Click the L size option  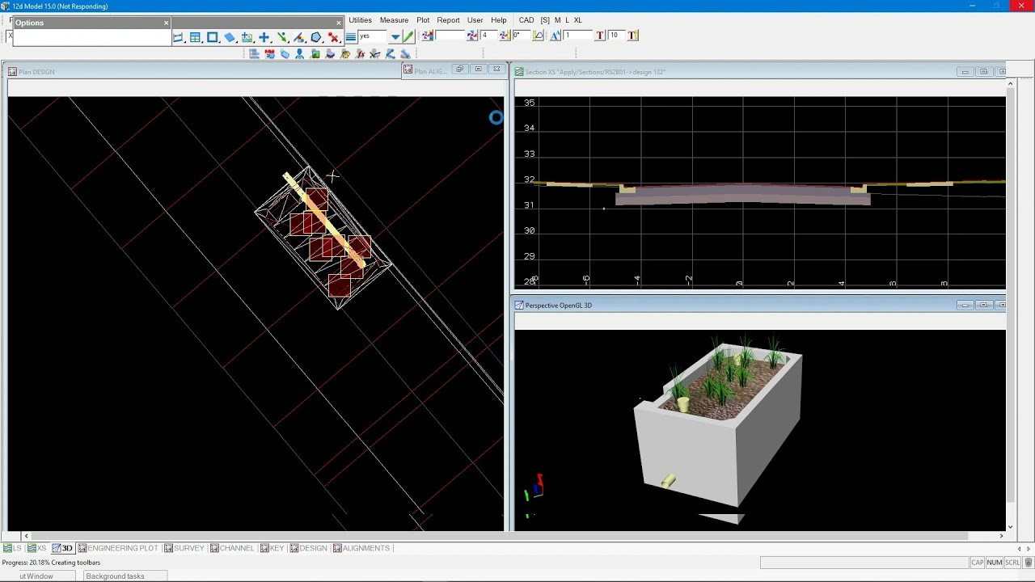(x=567, y=20)
